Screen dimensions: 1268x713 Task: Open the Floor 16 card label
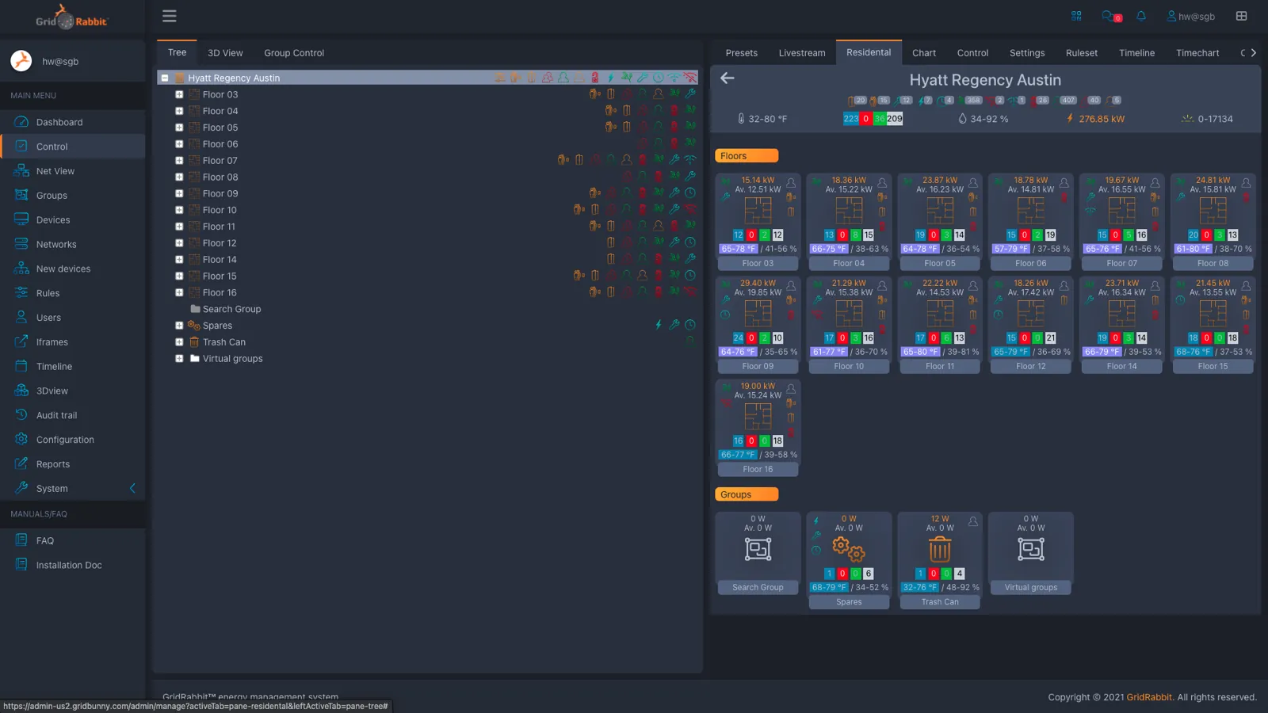coord(758,469)
